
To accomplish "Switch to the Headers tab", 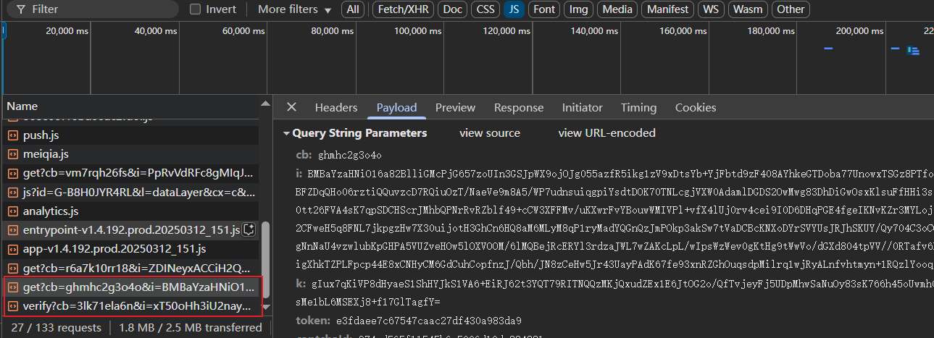I will pyautogui.click(x=336, y=107).
